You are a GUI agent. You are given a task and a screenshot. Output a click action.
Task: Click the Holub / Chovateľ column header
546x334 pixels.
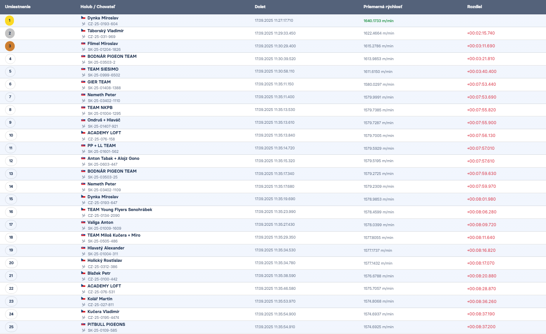click(x=98, y=7)
